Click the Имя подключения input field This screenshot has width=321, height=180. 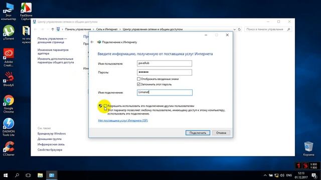(165, 92)
